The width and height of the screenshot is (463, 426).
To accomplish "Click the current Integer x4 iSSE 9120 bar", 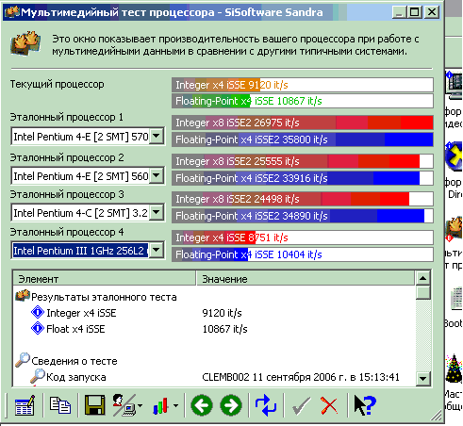I will click(303, 85).
